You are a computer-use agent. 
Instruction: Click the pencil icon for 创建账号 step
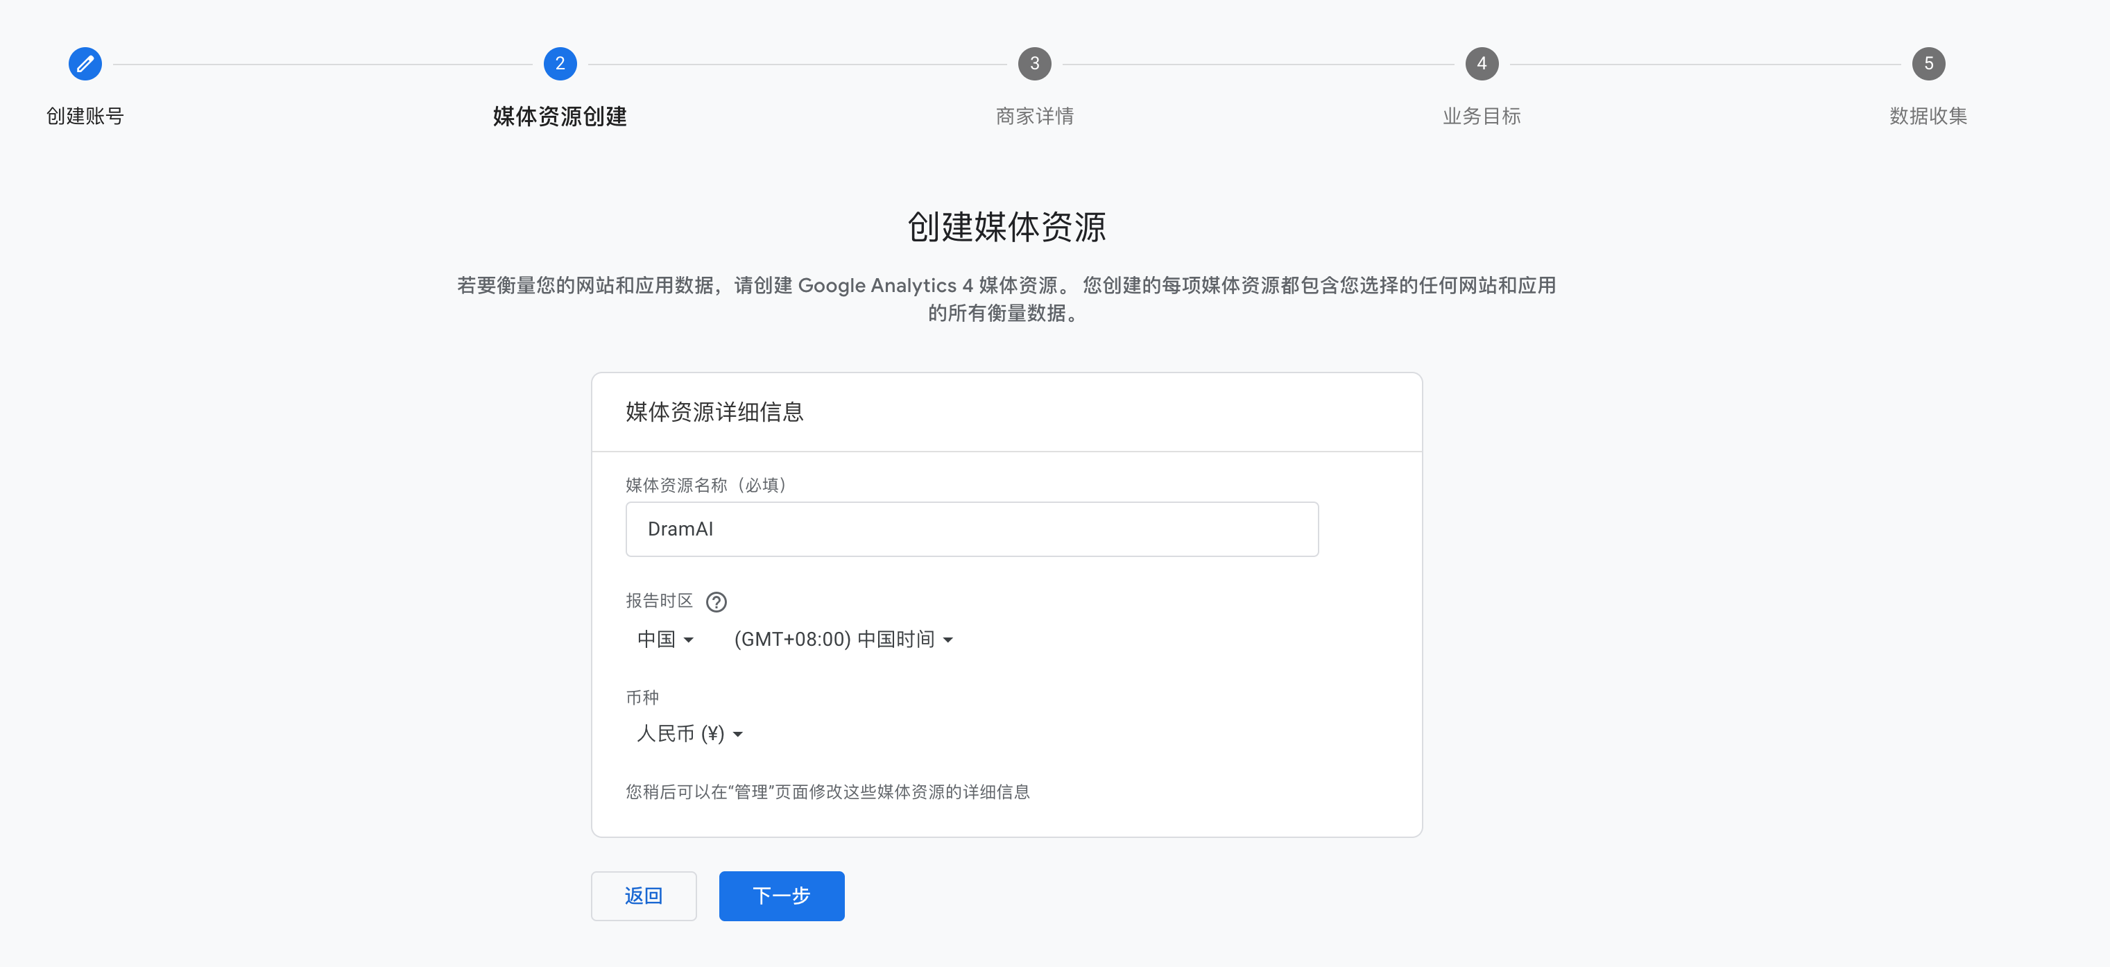(85, 64)
